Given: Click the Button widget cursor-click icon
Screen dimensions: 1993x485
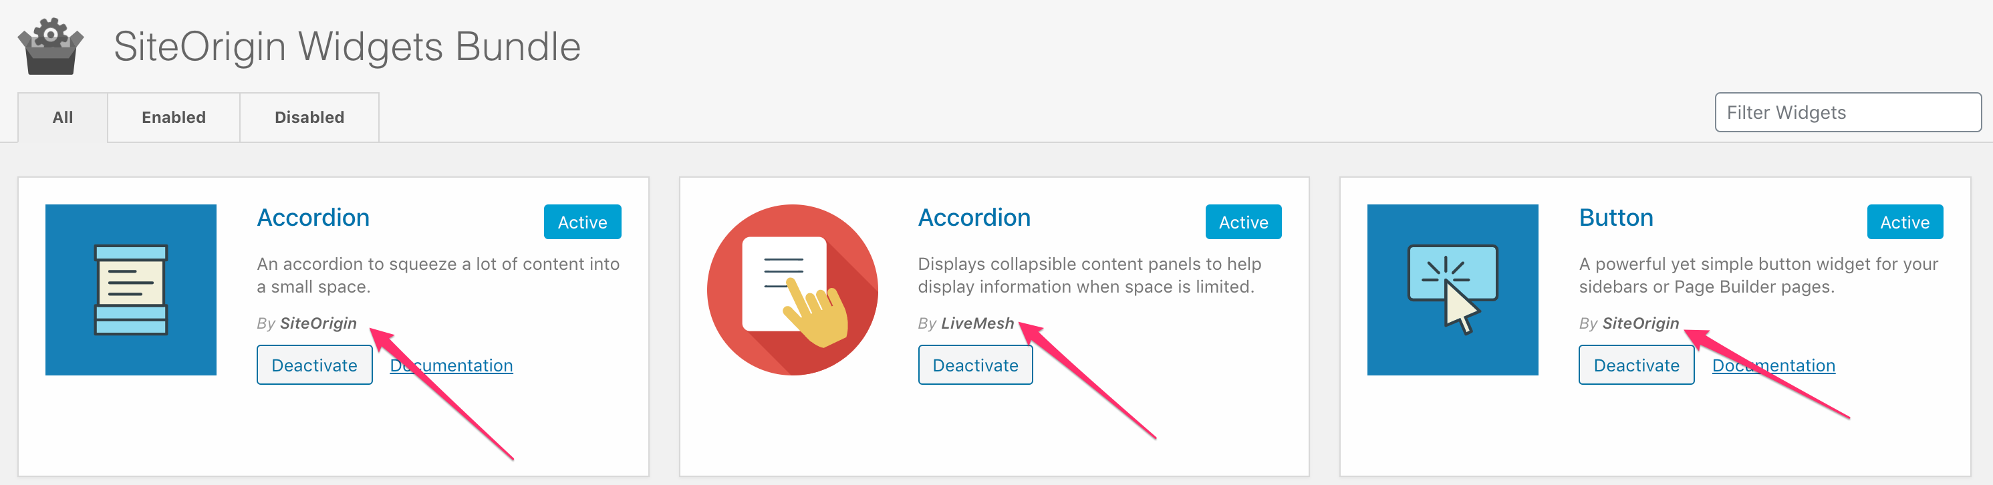Looking at the screenshot, I should tap(1452, 290).
